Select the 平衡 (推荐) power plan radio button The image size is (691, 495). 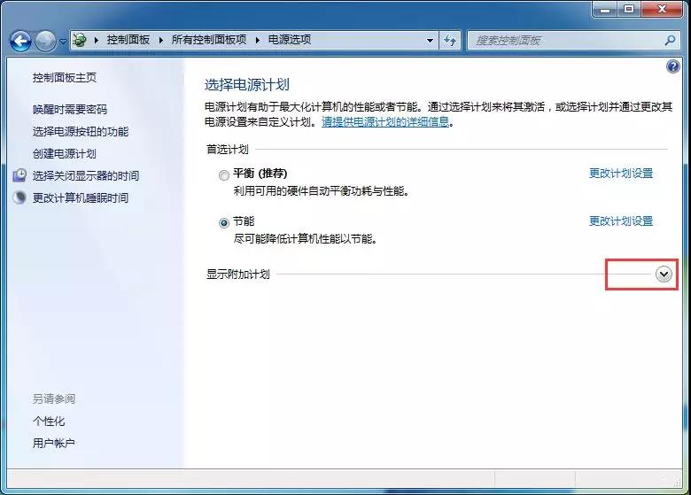[x=224, y=174]
